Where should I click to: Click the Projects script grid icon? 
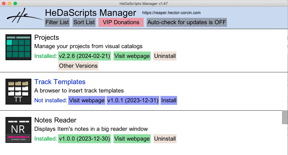pos(18,47)
